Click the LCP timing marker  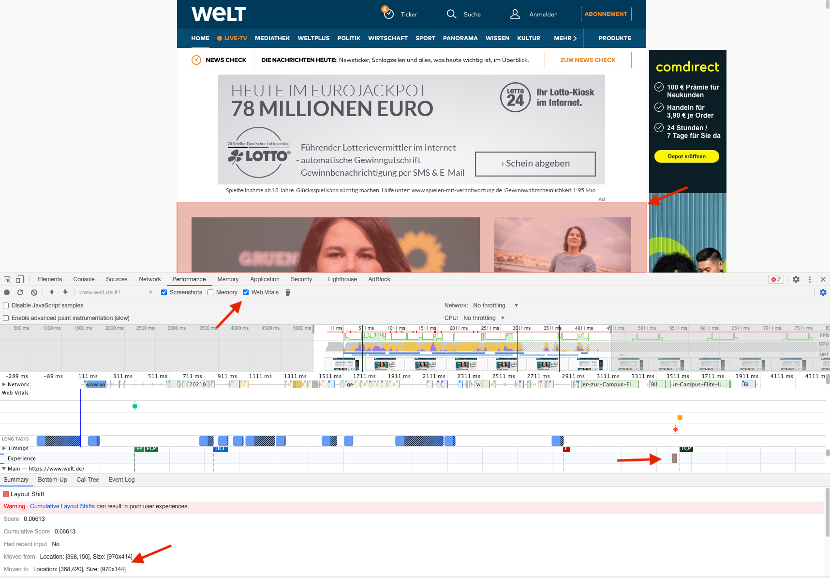(x=686, y=449)
